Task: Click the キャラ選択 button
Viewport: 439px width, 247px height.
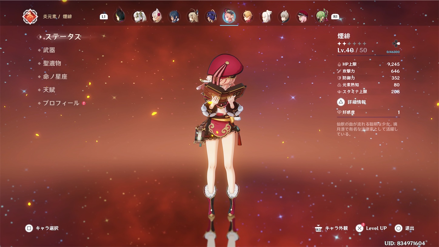Action: click(42, 228)
